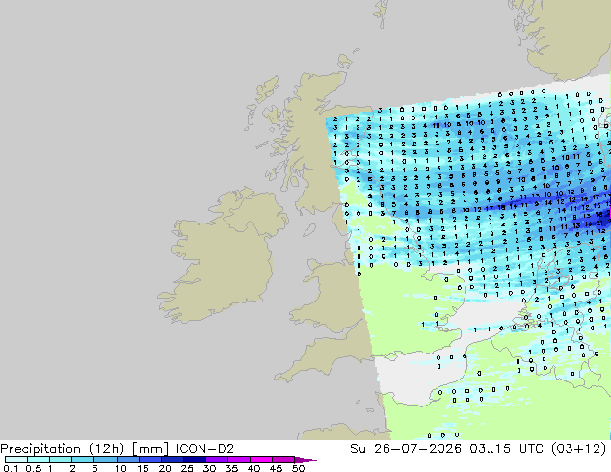Click the island of Ireland on map
Image resolution: width=611 pixels, height=472 pixels.
[222, 257]
